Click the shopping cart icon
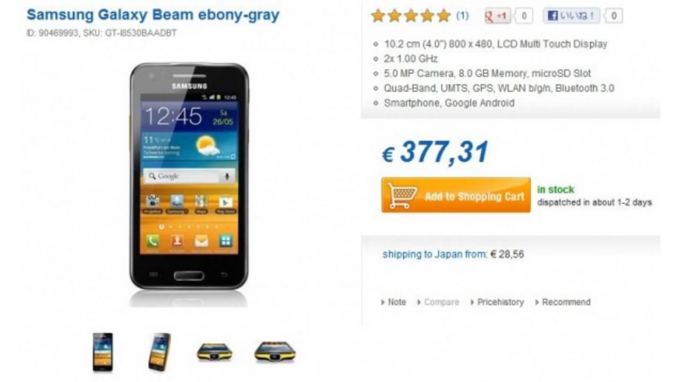The image size is (680, 382). tap(402, 195)
